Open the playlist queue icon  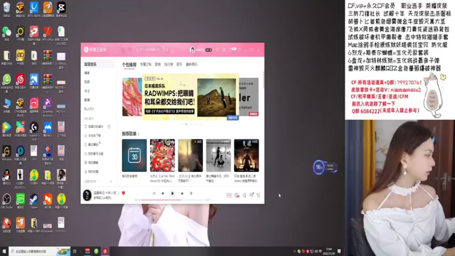pos(258,195)
